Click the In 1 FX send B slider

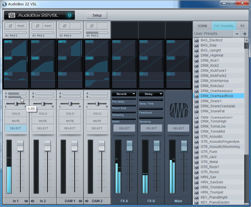(x=17, y=97)
